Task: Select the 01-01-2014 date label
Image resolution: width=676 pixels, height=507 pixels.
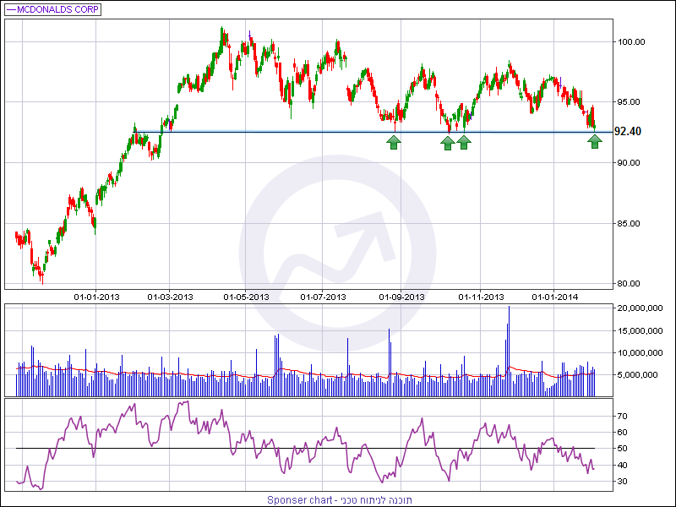Action: pos(554,297)
